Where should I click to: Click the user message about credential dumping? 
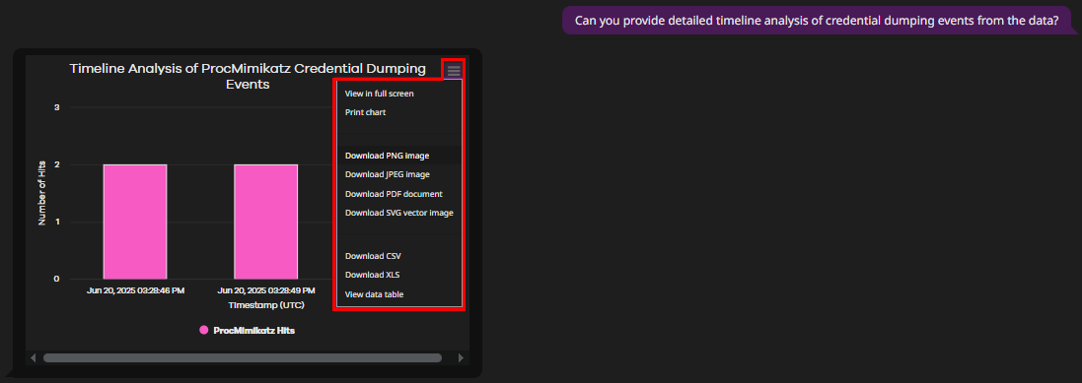(817, 20)
